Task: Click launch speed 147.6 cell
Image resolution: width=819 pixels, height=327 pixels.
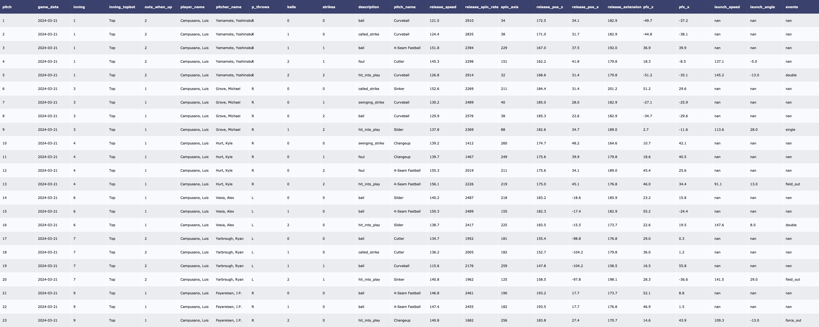Action: [719, 225]
